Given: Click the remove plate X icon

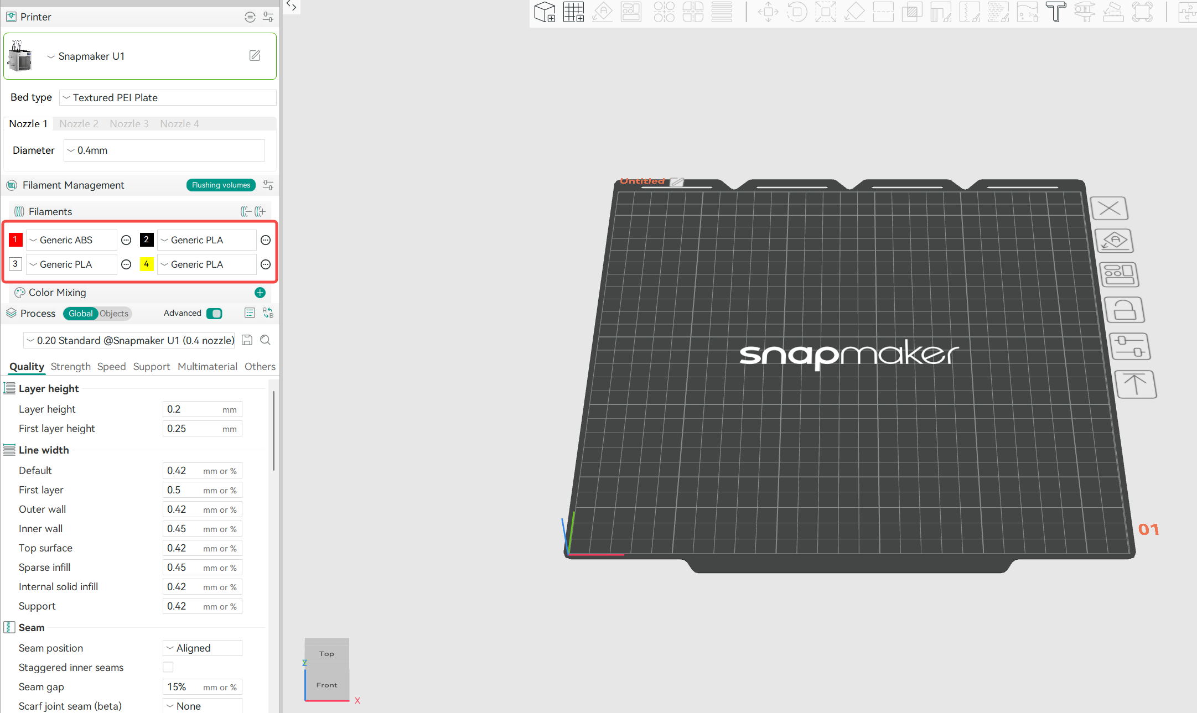Looking at the screenshot, I should pos(1109,209).
